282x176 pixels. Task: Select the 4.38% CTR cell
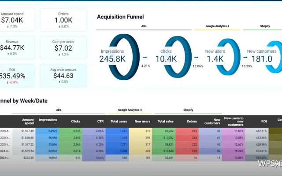94,138
